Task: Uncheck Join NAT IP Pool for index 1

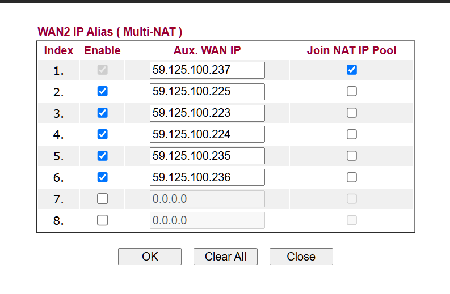Action: click(x=352, y=70)
